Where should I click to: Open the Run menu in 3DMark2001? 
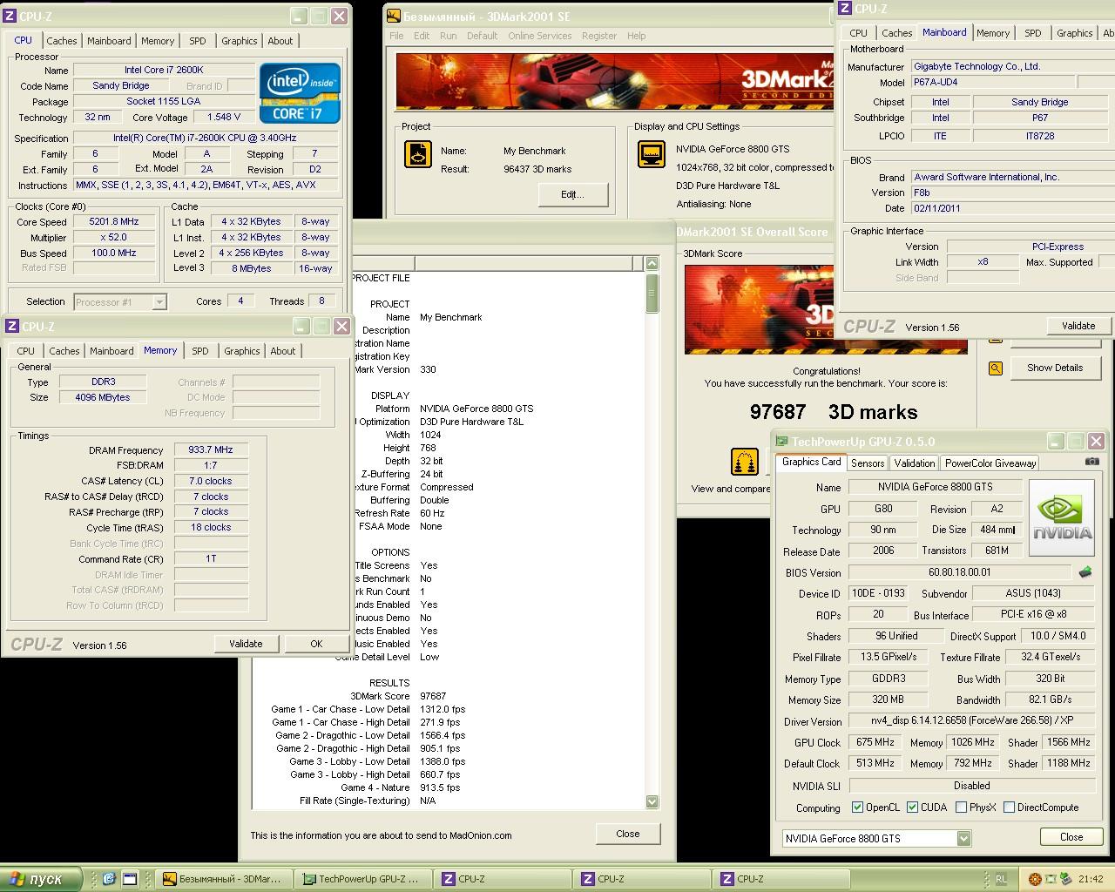click(x=448, y=36)
